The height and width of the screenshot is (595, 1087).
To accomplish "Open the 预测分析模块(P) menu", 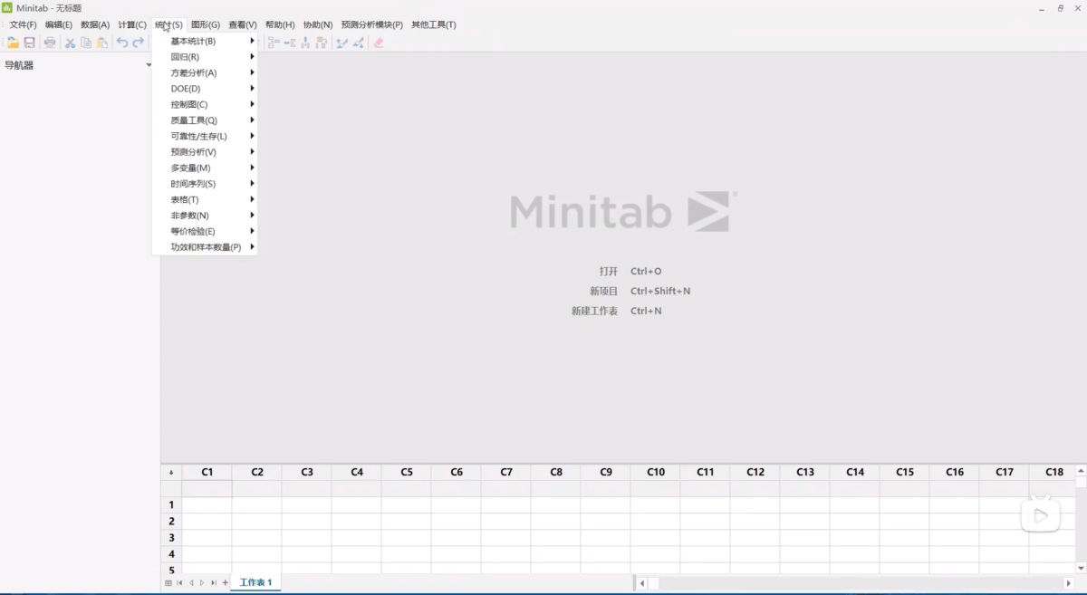I will (372, 24).
